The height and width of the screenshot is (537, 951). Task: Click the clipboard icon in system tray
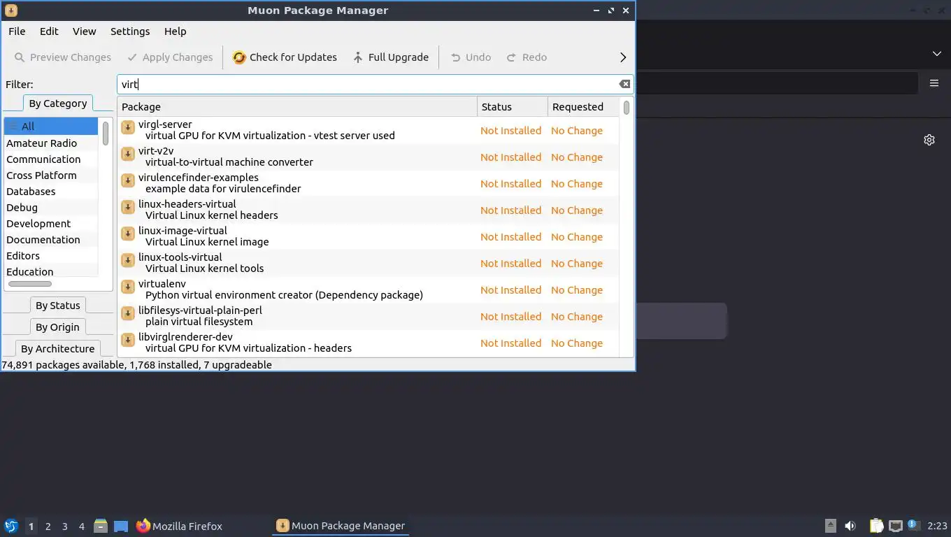pos(876,526)
